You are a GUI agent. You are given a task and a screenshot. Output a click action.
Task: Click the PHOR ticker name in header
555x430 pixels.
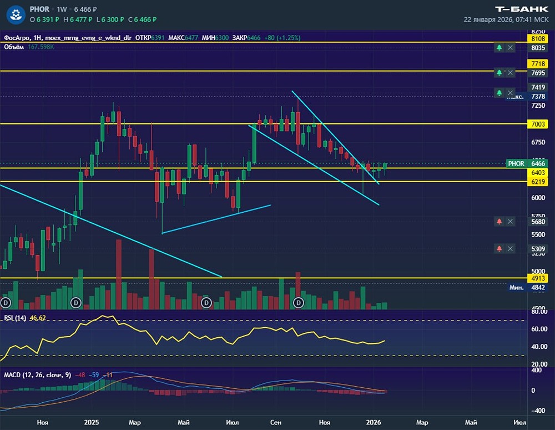click(x=39, y=9)
